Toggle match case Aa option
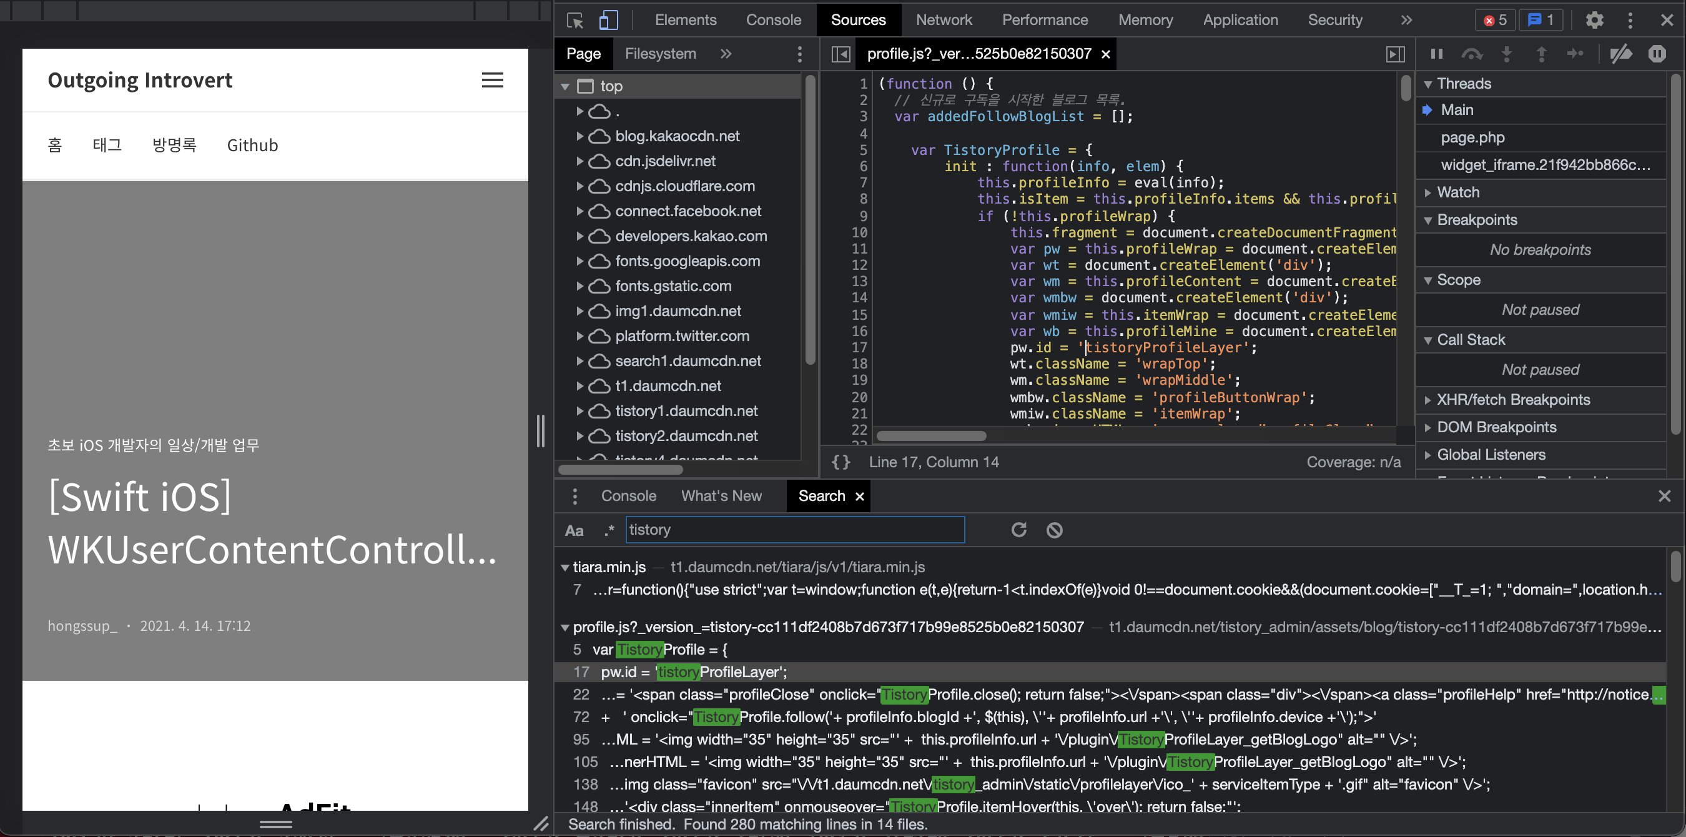 coord(574,530)
